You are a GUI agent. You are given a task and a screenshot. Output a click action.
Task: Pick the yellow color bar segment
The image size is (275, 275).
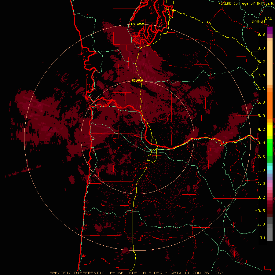(x=270, y=131)
